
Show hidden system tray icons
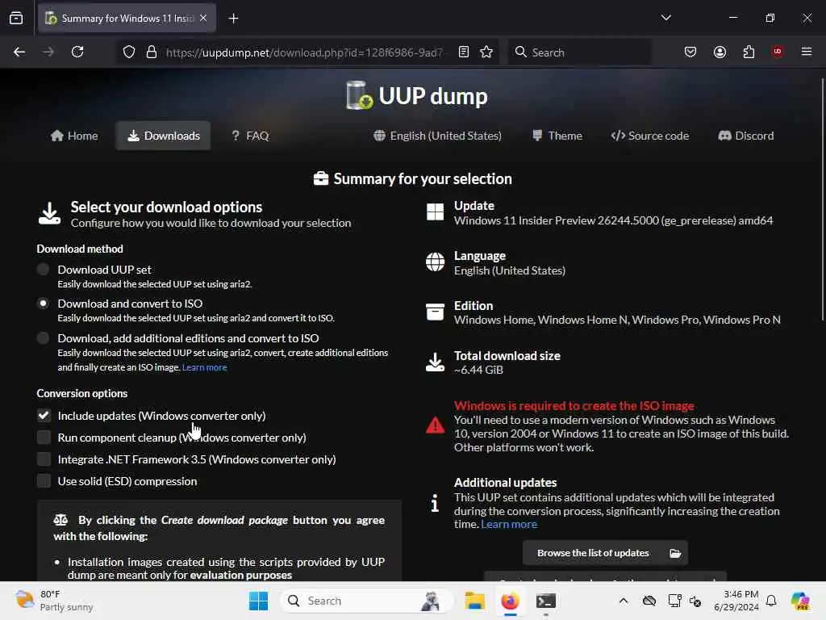(x=624, y=601)
